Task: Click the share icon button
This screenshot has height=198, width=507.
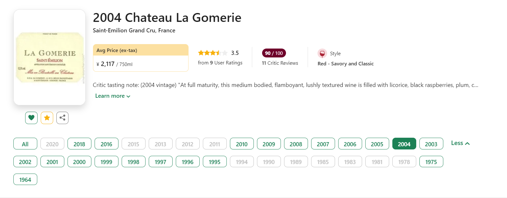Action: pos(62,118)
